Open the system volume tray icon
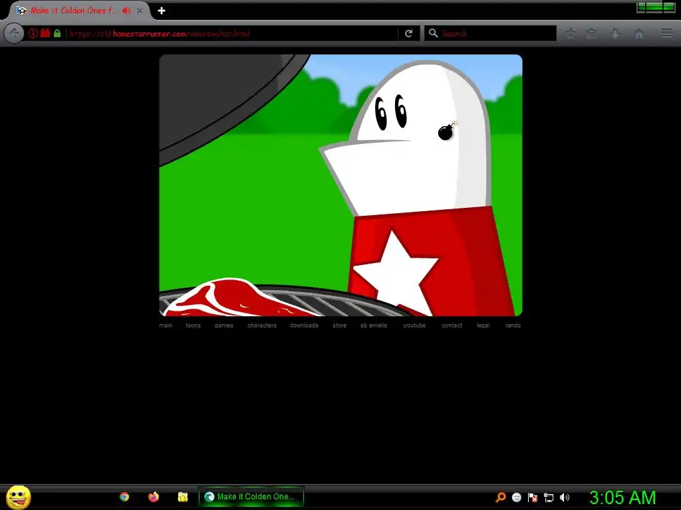This screenshot has width=681, height=510. coord(564,497)
